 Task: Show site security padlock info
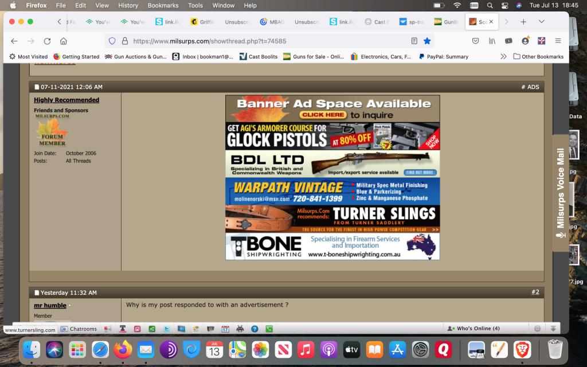[x=124, y=41]
